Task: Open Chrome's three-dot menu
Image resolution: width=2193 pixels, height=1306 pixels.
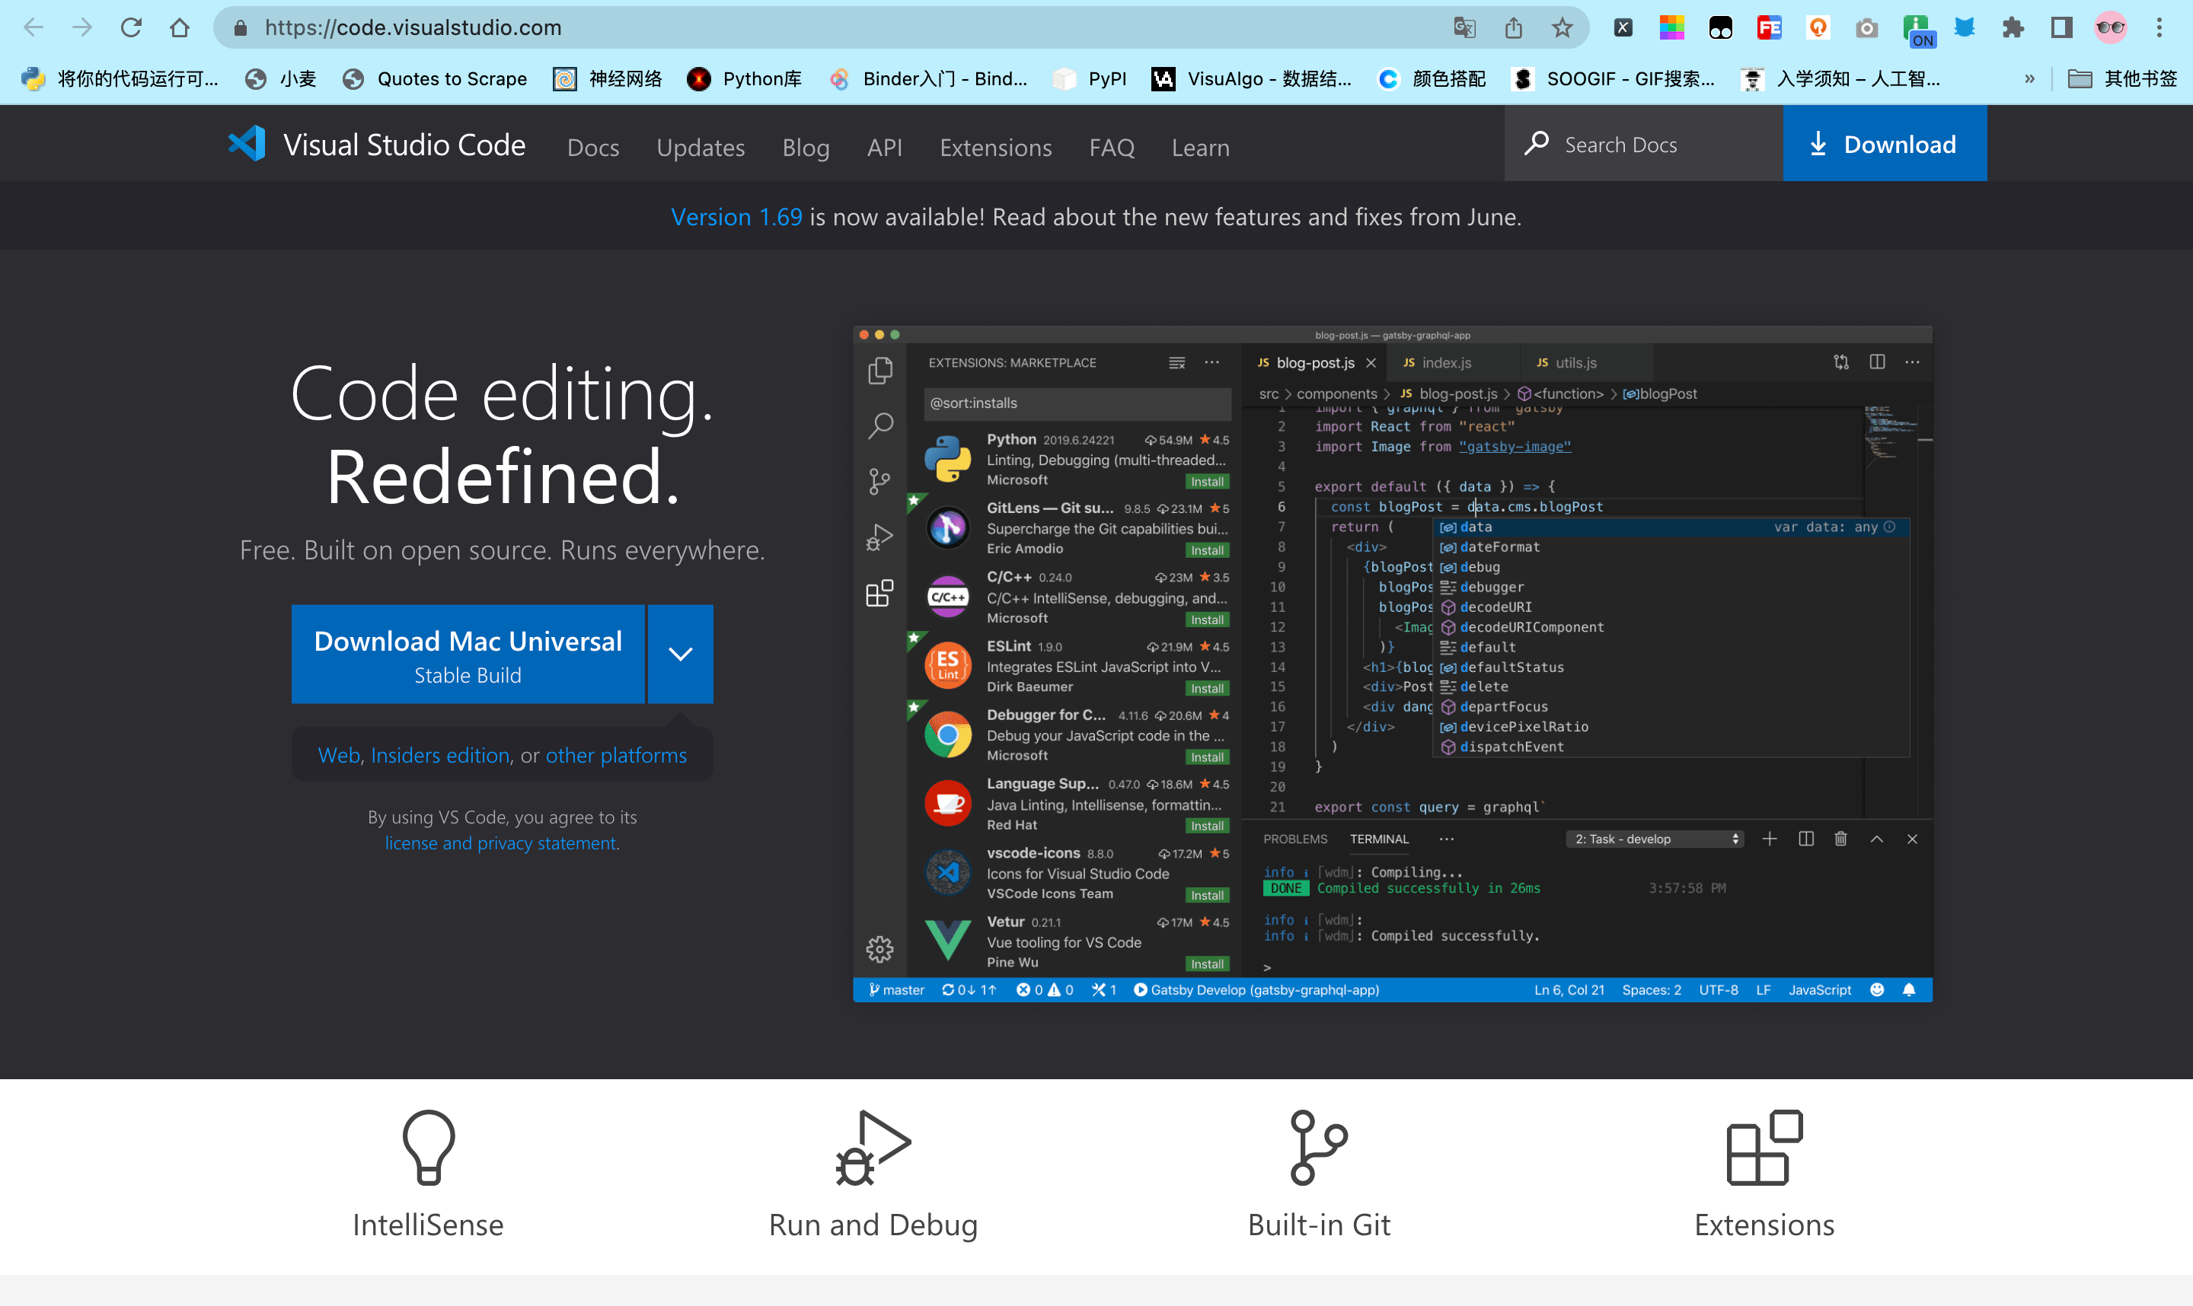Action: click(2159, 28)
